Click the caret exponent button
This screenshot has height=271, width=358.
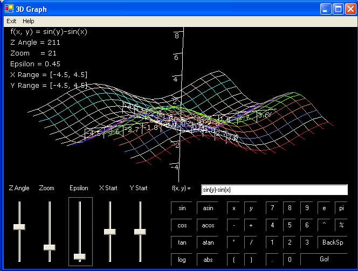coord(324,225)
